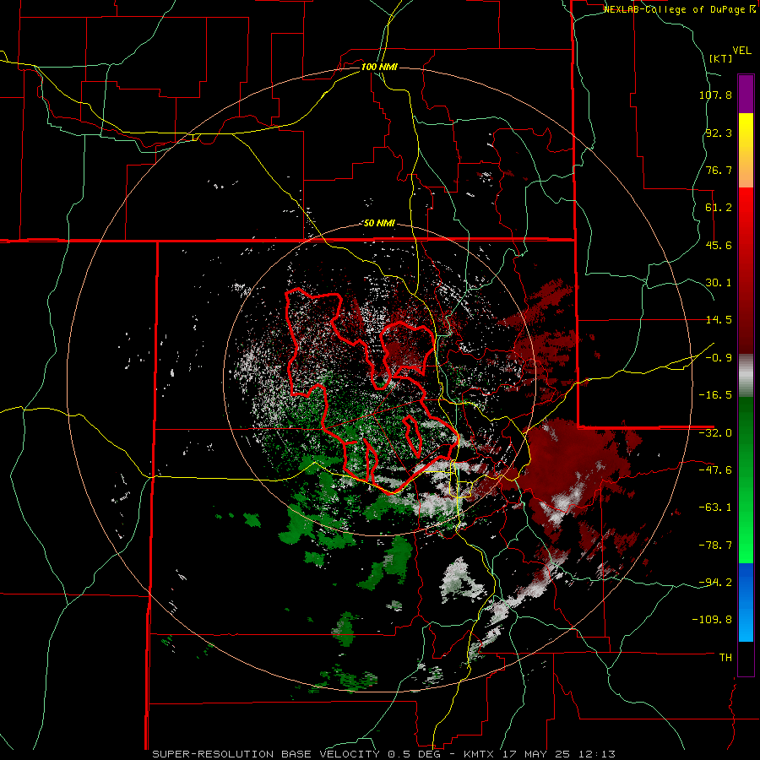Click the 100 NMI range ring label
This screenshot has height=760, width=760.
click(x=379, y=67)
